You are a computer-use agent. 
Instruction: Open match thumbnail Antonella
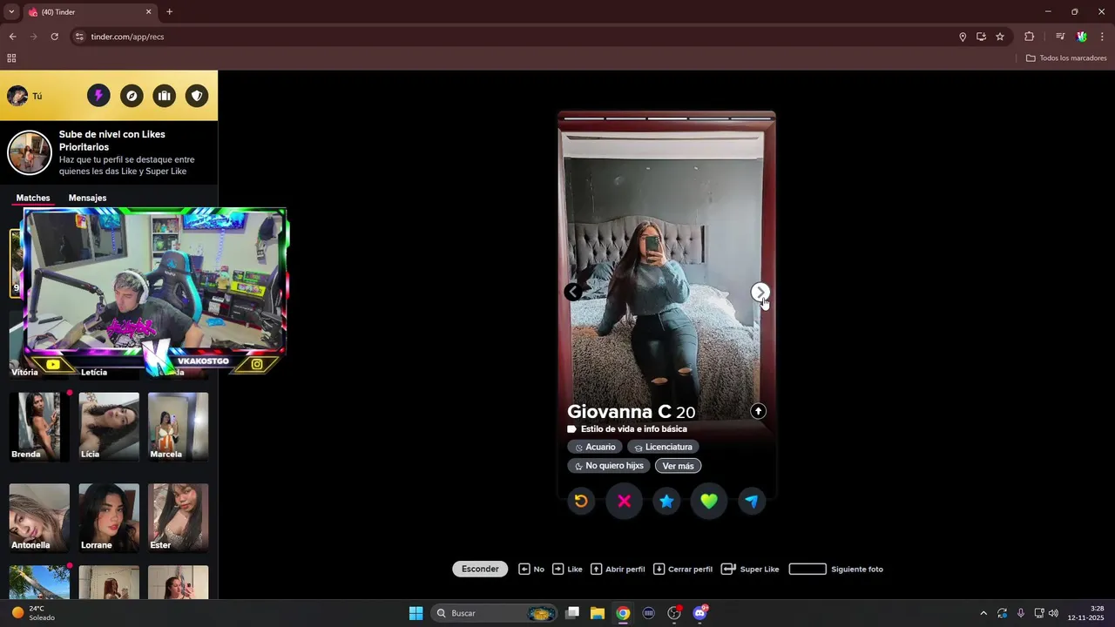pyautogui.click(x=39, y=517)
